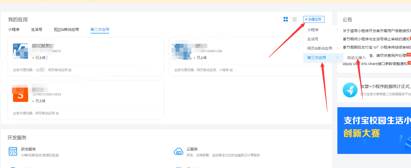The width and height of the screenshot is (411, 168).
Task: Open the 网页&移动应用 tab under 我的应用
Action: [66, 29]
